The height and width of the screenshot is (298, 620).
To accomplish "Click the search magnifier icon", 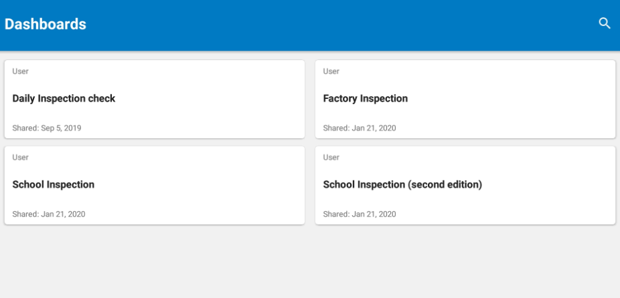I will 605,23.
